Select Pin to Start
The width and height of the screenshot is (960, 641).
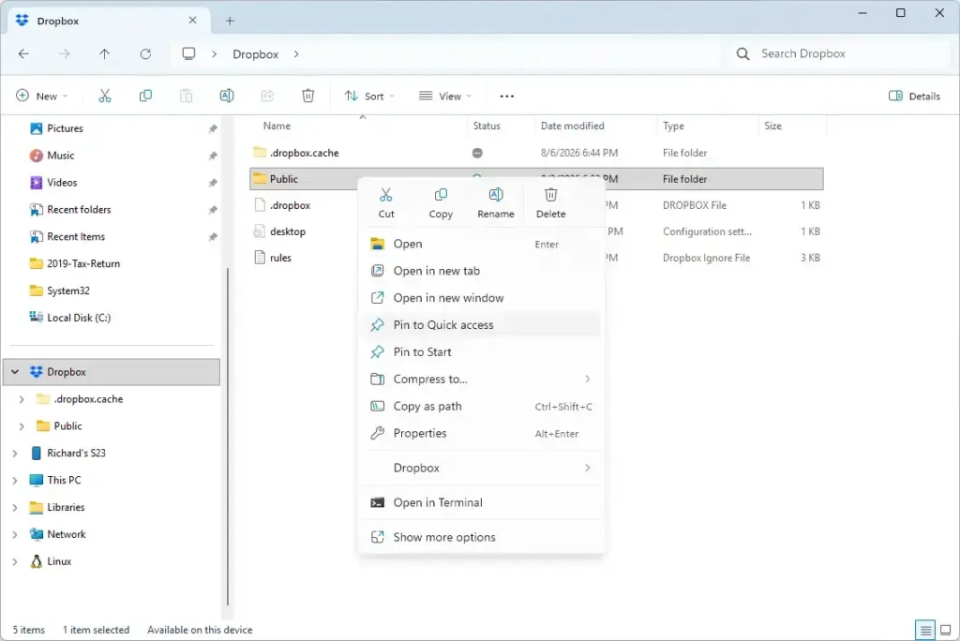coord(481,352)
